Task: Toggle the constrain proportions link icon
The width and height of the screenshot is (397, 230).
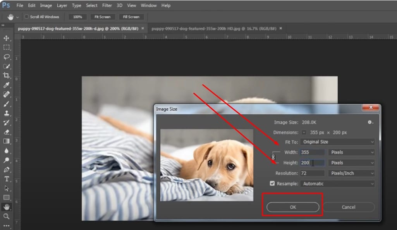Action: [x=273, y=157]
